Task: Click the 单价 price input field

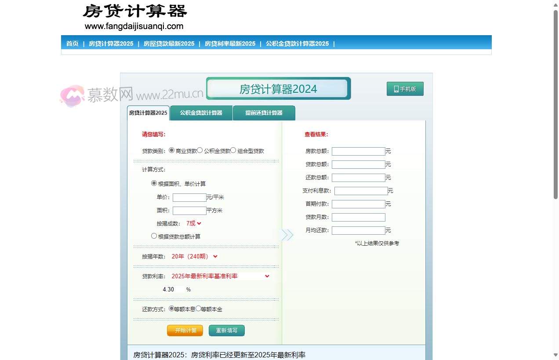Action: click(x=189, y=197)
